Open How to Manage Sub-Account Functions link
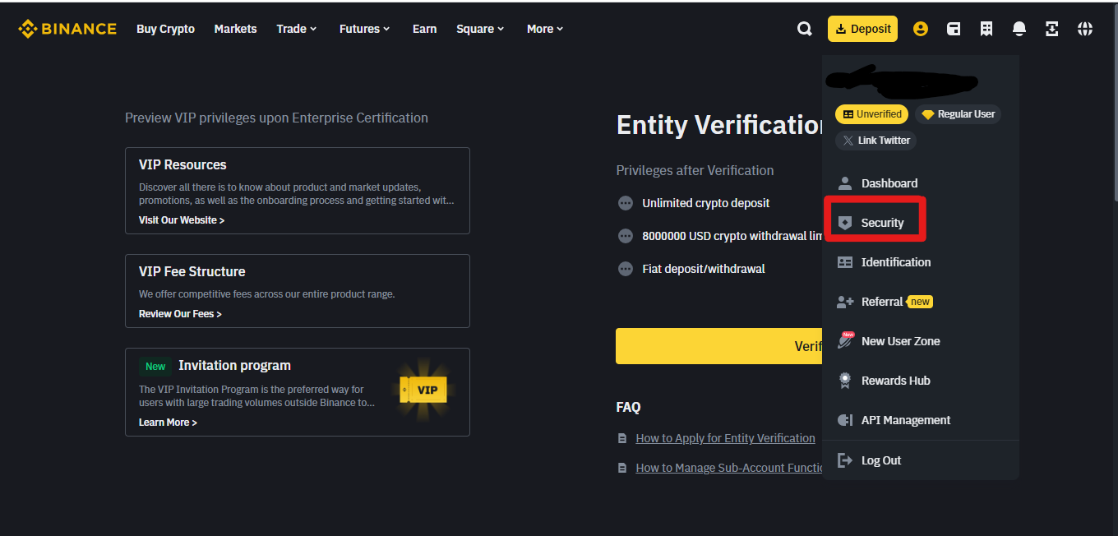1118x536 pixels. point(729,469)
